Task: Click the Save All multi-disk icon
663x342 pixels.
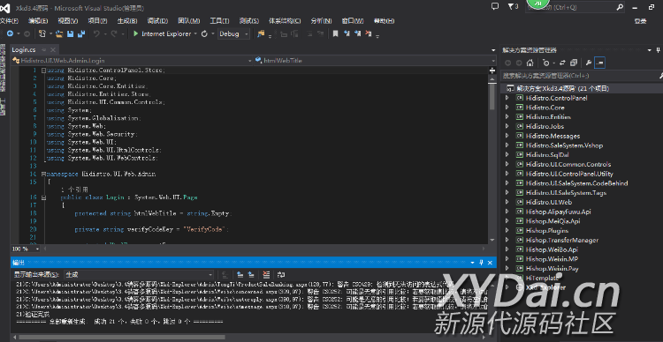Action: pyautogui.click(x=81, y=33)
